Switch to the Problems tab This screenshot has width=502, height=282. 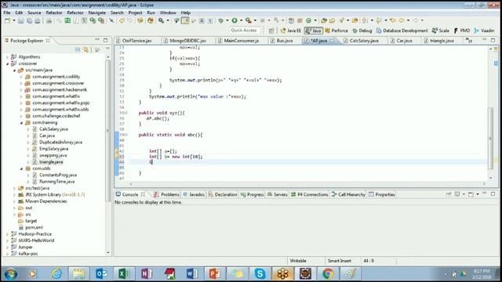pyautogui.click(x=166, y=194)
